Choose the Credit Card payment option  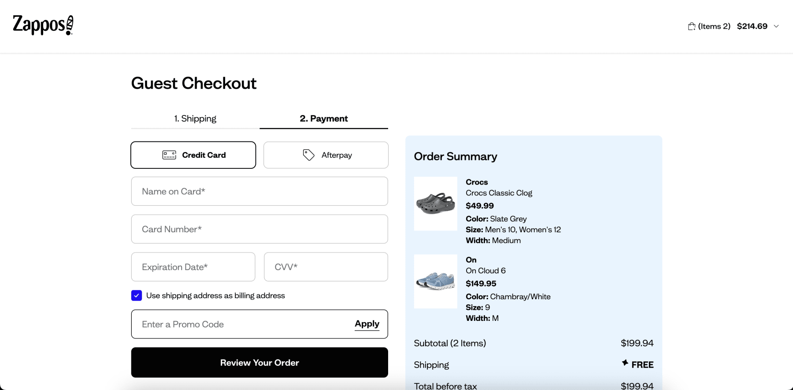pyautogui.click(x=193, y=155)
